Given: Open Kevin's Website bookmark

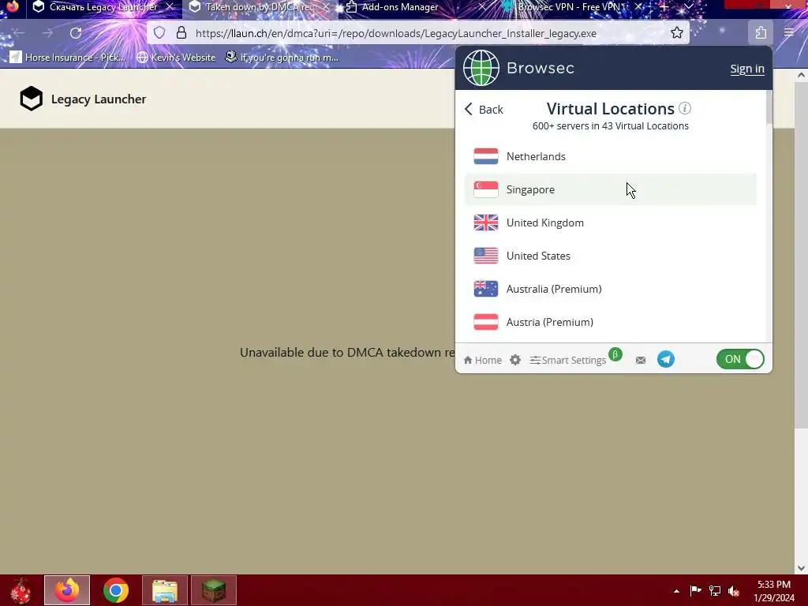Looking at the screenshot, I should point(176,57).
